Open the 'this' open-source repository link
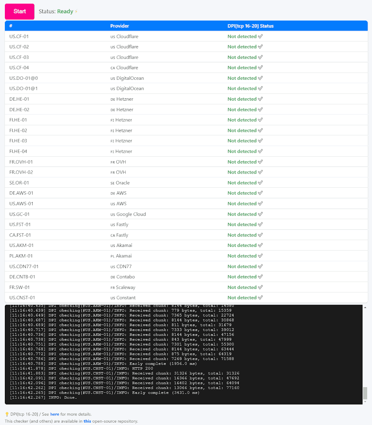Image resolution: width=372 pixels, height=425 pixels. 87,421
